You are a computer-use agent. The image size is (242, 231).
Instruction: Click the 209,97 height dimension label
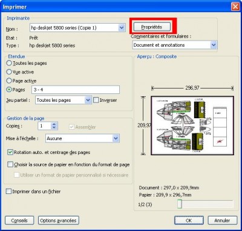(145, 126)
